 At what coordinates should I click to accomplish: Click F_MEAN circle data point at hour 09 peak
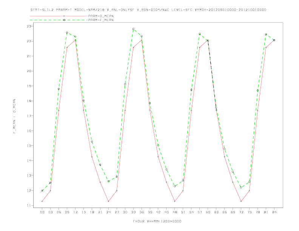[x=67, y=33]
